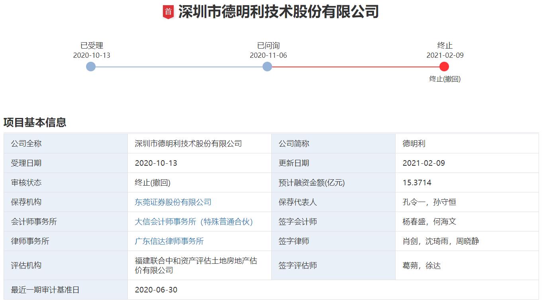Click the date 2021-02-09 under 终止 stage
This screenshot has width=543, height=304.
point(445,55)
